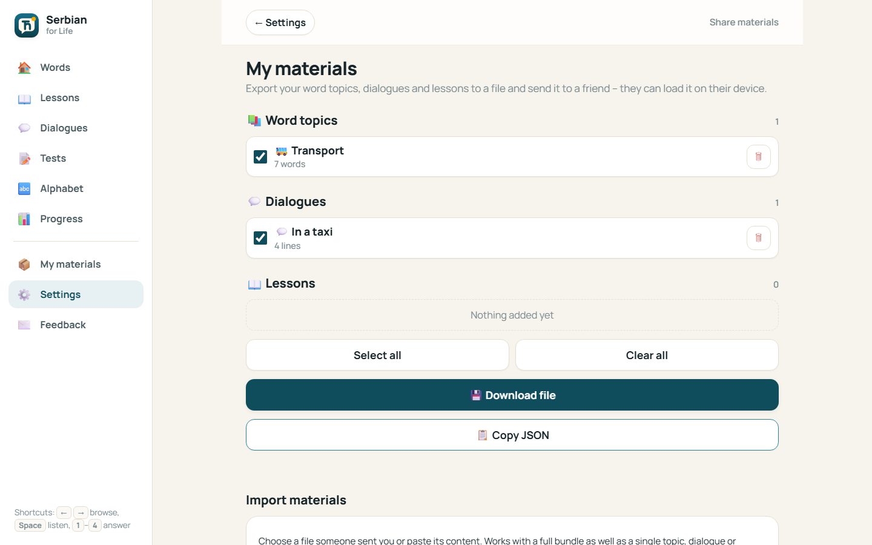Go to Dialogues in the sidebar
Screen dimensions: 872x545
click(76, 128)
